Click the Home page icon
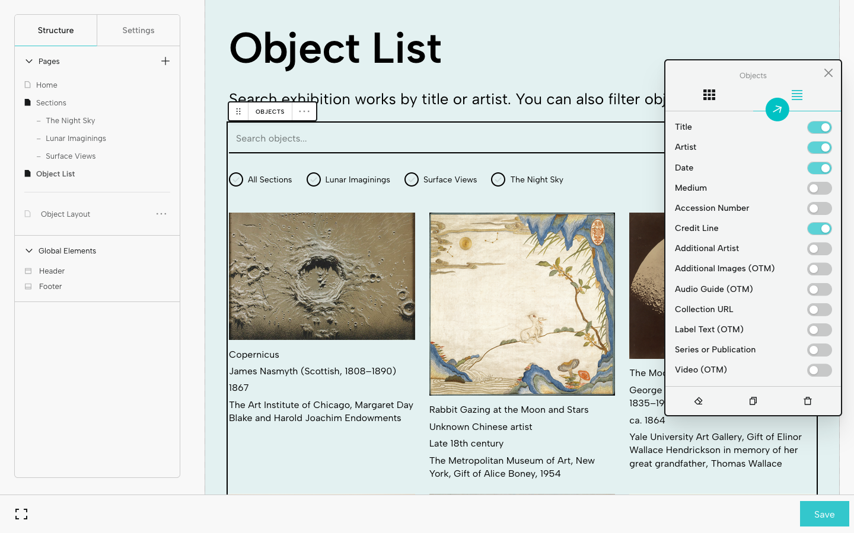This screenshot has height=533, width=854. click(27, 85)
